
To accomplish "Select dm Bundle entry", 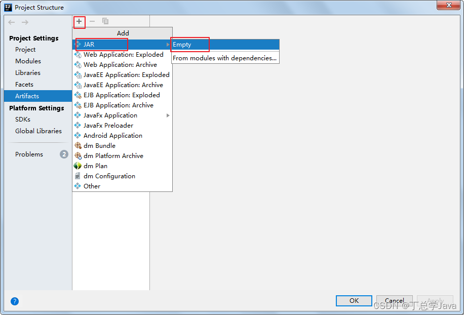I will tap(122, 145).
